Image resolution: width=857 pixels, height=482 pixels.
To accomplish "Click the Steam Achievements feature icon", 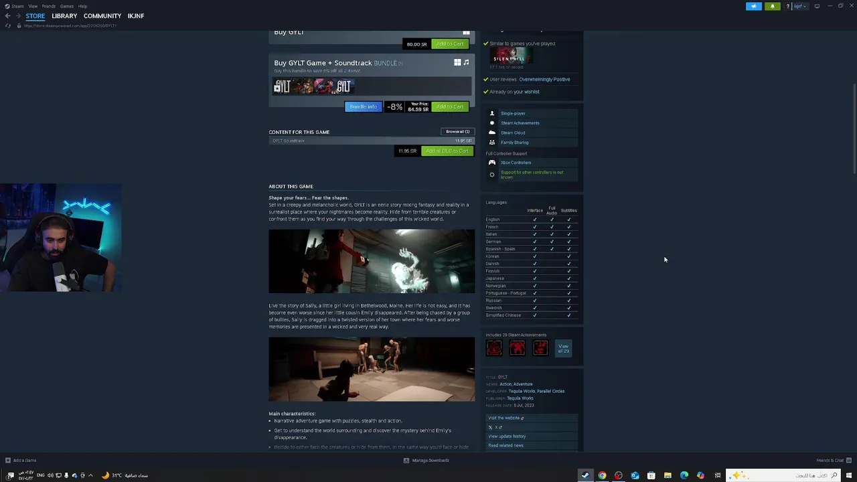I will tap(492, 123).
